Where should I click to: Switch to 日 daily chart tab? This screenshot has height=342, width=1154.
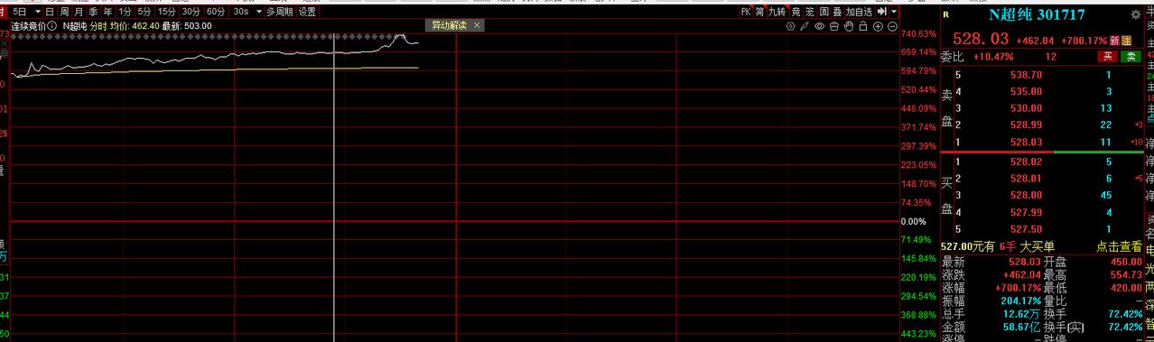point(50,12)
